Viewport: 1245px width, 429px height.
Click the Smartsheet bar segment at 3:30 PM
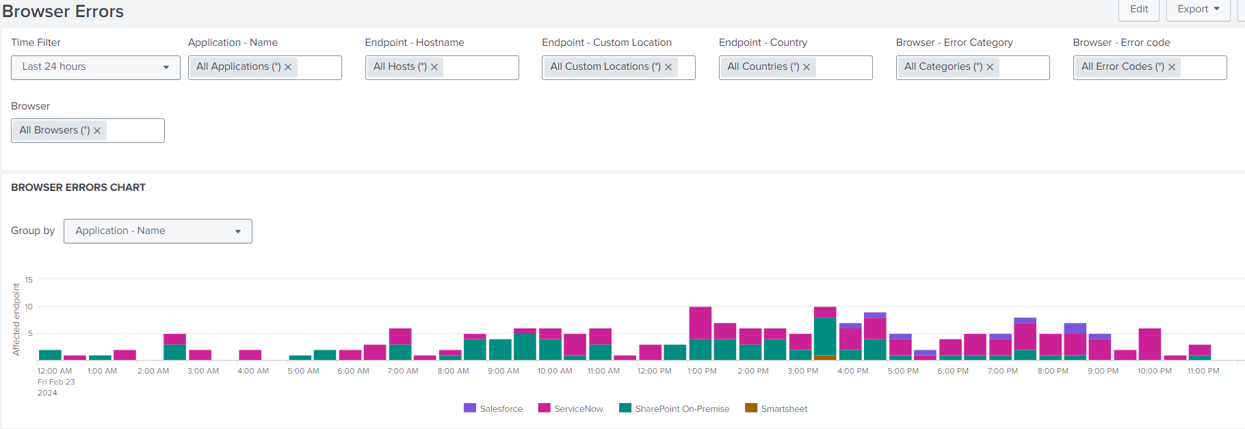[825, 357]
